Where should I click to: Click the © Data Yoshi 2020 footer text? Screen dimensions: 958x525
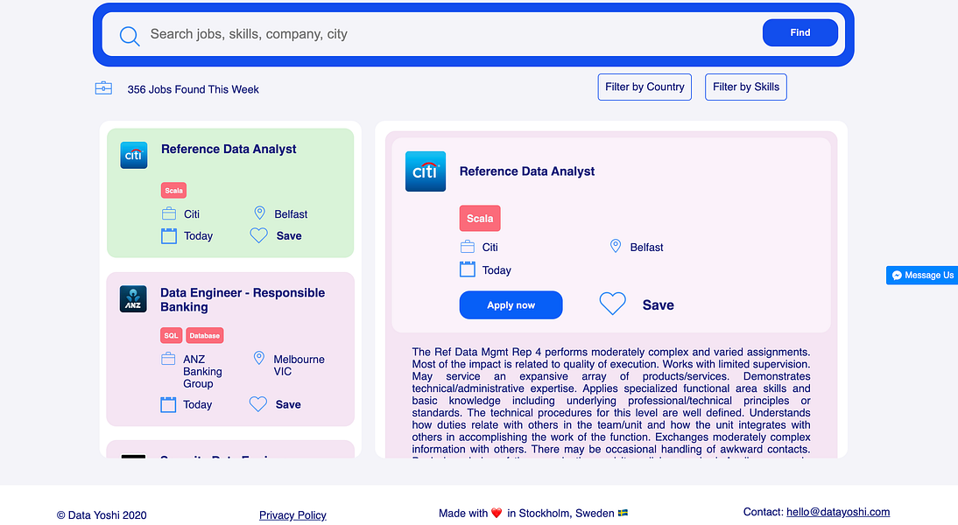pyautogui.click(x=102, y=515)
